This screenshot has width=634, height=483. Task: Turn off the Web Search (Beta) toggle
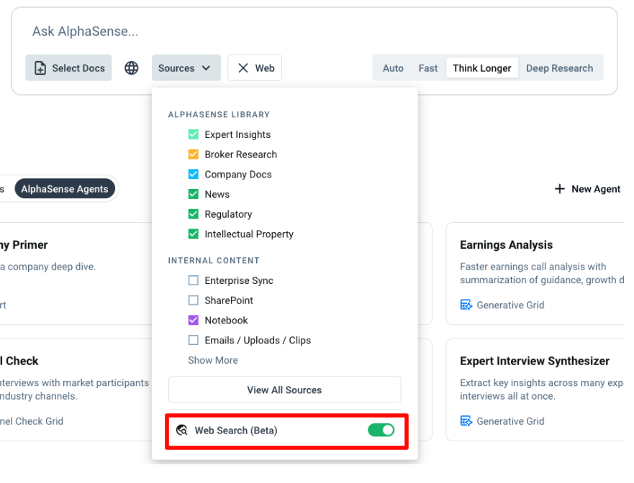(381, 431)
